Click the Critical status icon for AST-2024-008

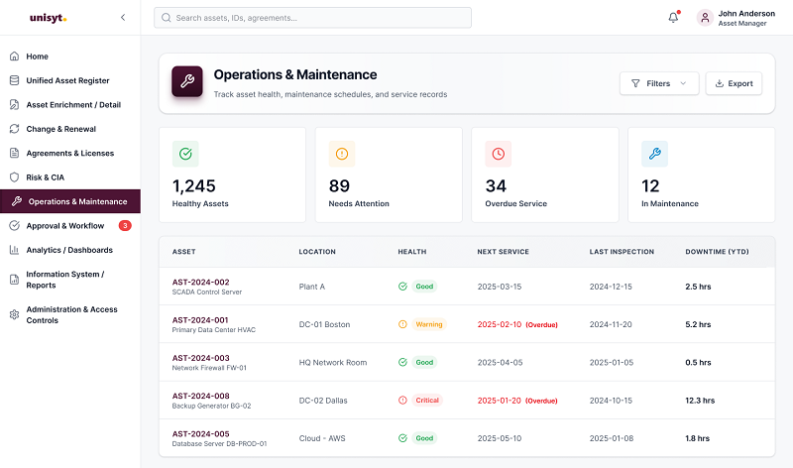pyautogui.click(x=402, y=401)
